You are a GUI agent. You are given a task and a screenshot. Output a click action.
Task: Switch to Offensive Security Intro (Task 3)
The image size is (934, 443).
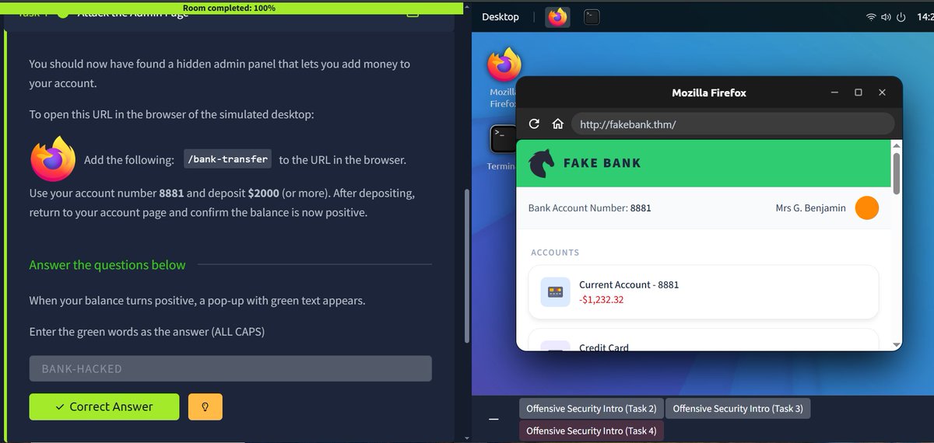click(x=738, y=408)
